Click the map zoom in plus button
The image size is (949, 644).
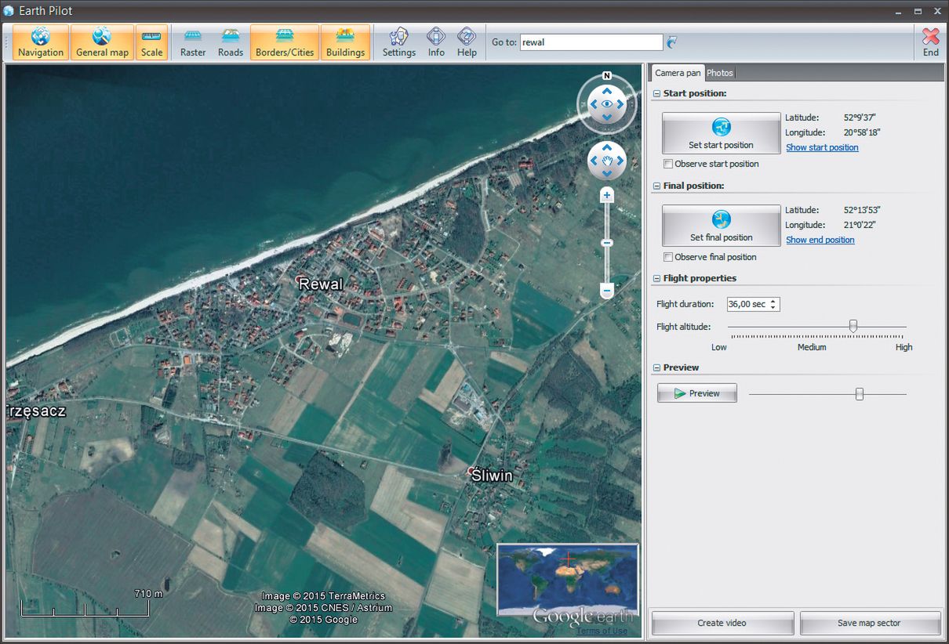pyautogui.click(x=606, y=196)
